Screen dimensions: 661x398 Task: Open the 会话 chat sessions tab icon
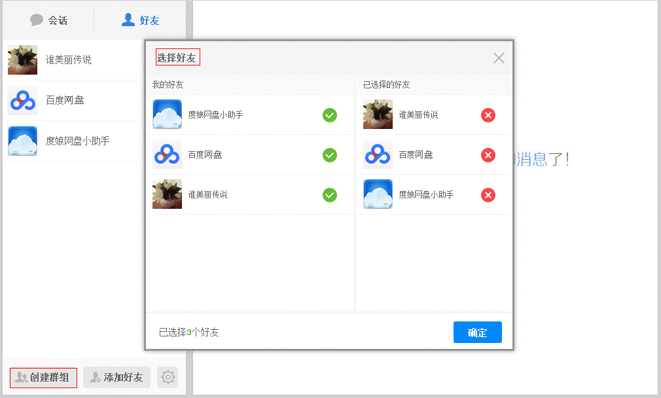tap(37, 20)
